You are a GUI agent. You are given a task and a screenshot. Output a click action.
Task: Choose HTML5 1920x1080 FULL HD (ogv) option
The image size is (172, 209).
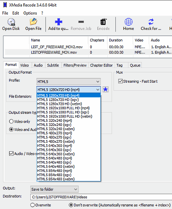click(68, 112)
